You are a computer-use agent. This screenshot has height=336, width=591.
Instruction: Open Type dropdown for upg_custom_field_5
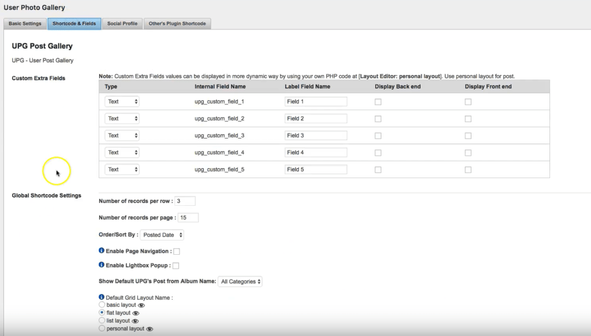pos(122,169)
